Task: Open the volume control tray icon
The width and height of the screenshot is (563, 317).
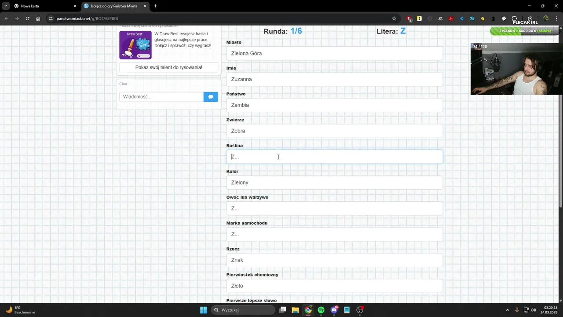Action: point(534,310)
